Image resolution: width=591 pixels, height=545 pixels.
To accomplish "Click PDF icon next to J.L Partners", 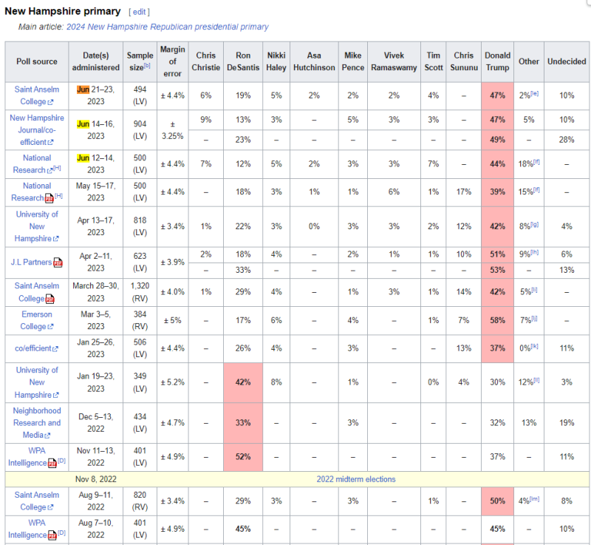I will pyautogui.click(x=58, y=262).
